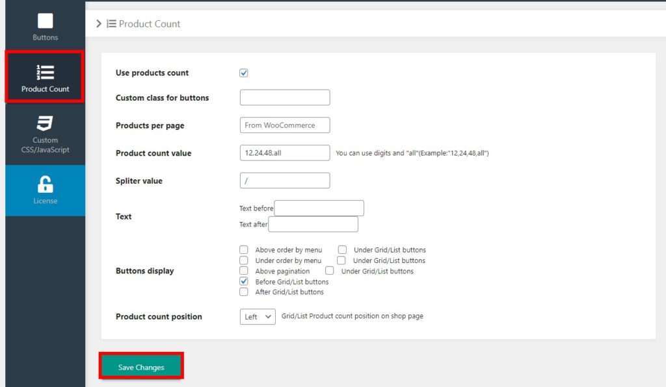
Task: Click the Grid/List Product count position hint
Action: [x=352, y=316]
